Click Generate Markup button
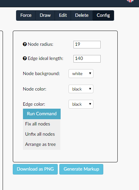 81,169
